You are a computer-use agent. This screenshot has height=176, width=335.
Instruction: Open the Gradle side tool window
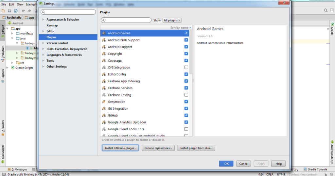[332, 29]
